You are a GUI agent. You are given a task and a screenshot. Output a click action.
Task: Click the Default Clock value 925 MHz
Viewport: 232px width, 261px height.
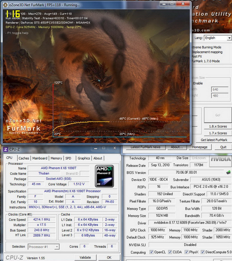pos(158,237)
